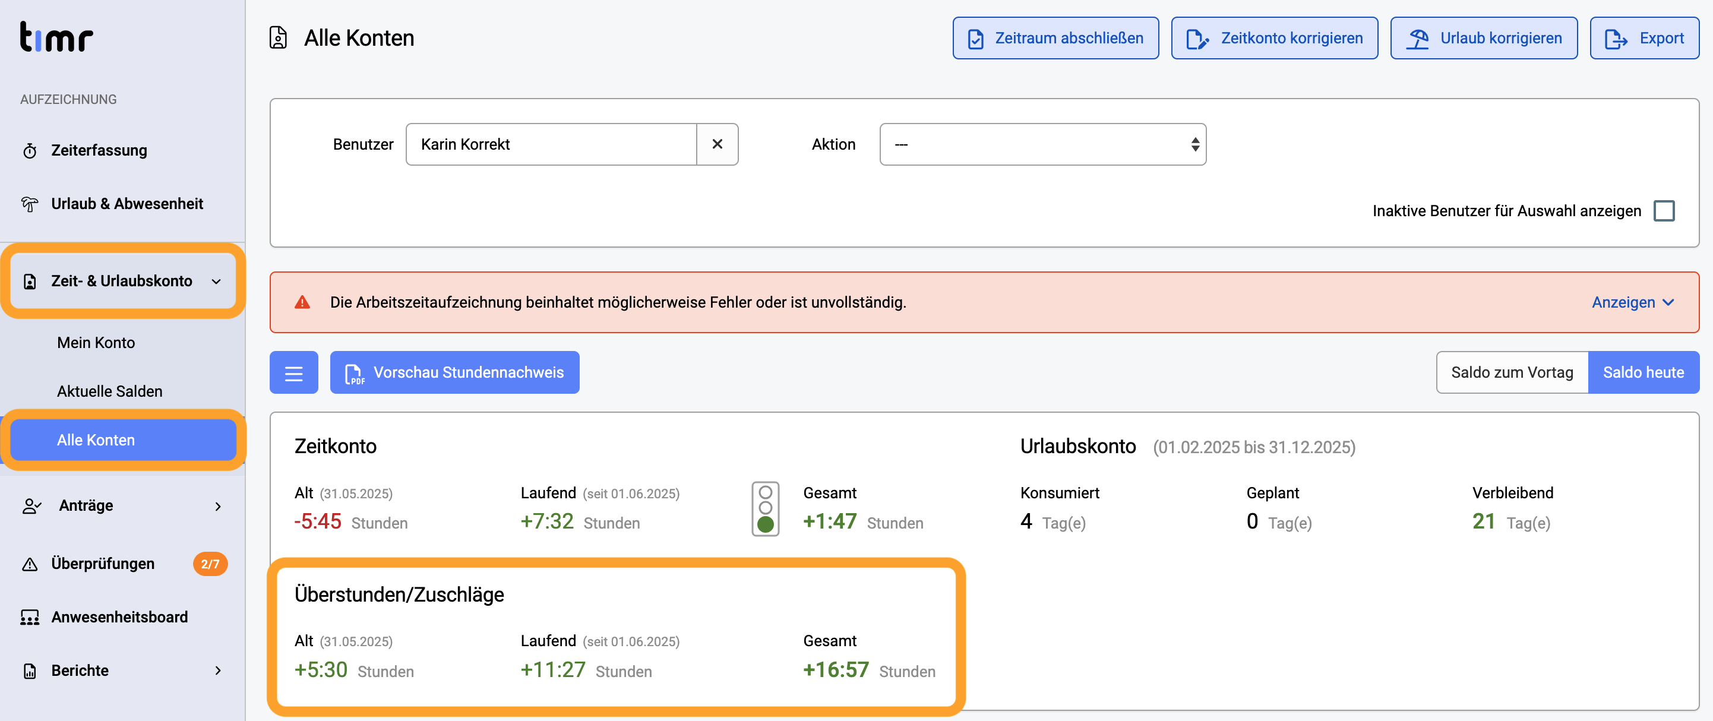Click the Zeit- & Urlaubskonto document icon

(x=30, y=282)
